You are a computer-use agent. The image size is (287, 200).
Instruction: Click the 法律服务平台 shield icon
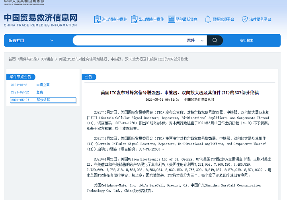pyautogui.click(x=245, y=19)
